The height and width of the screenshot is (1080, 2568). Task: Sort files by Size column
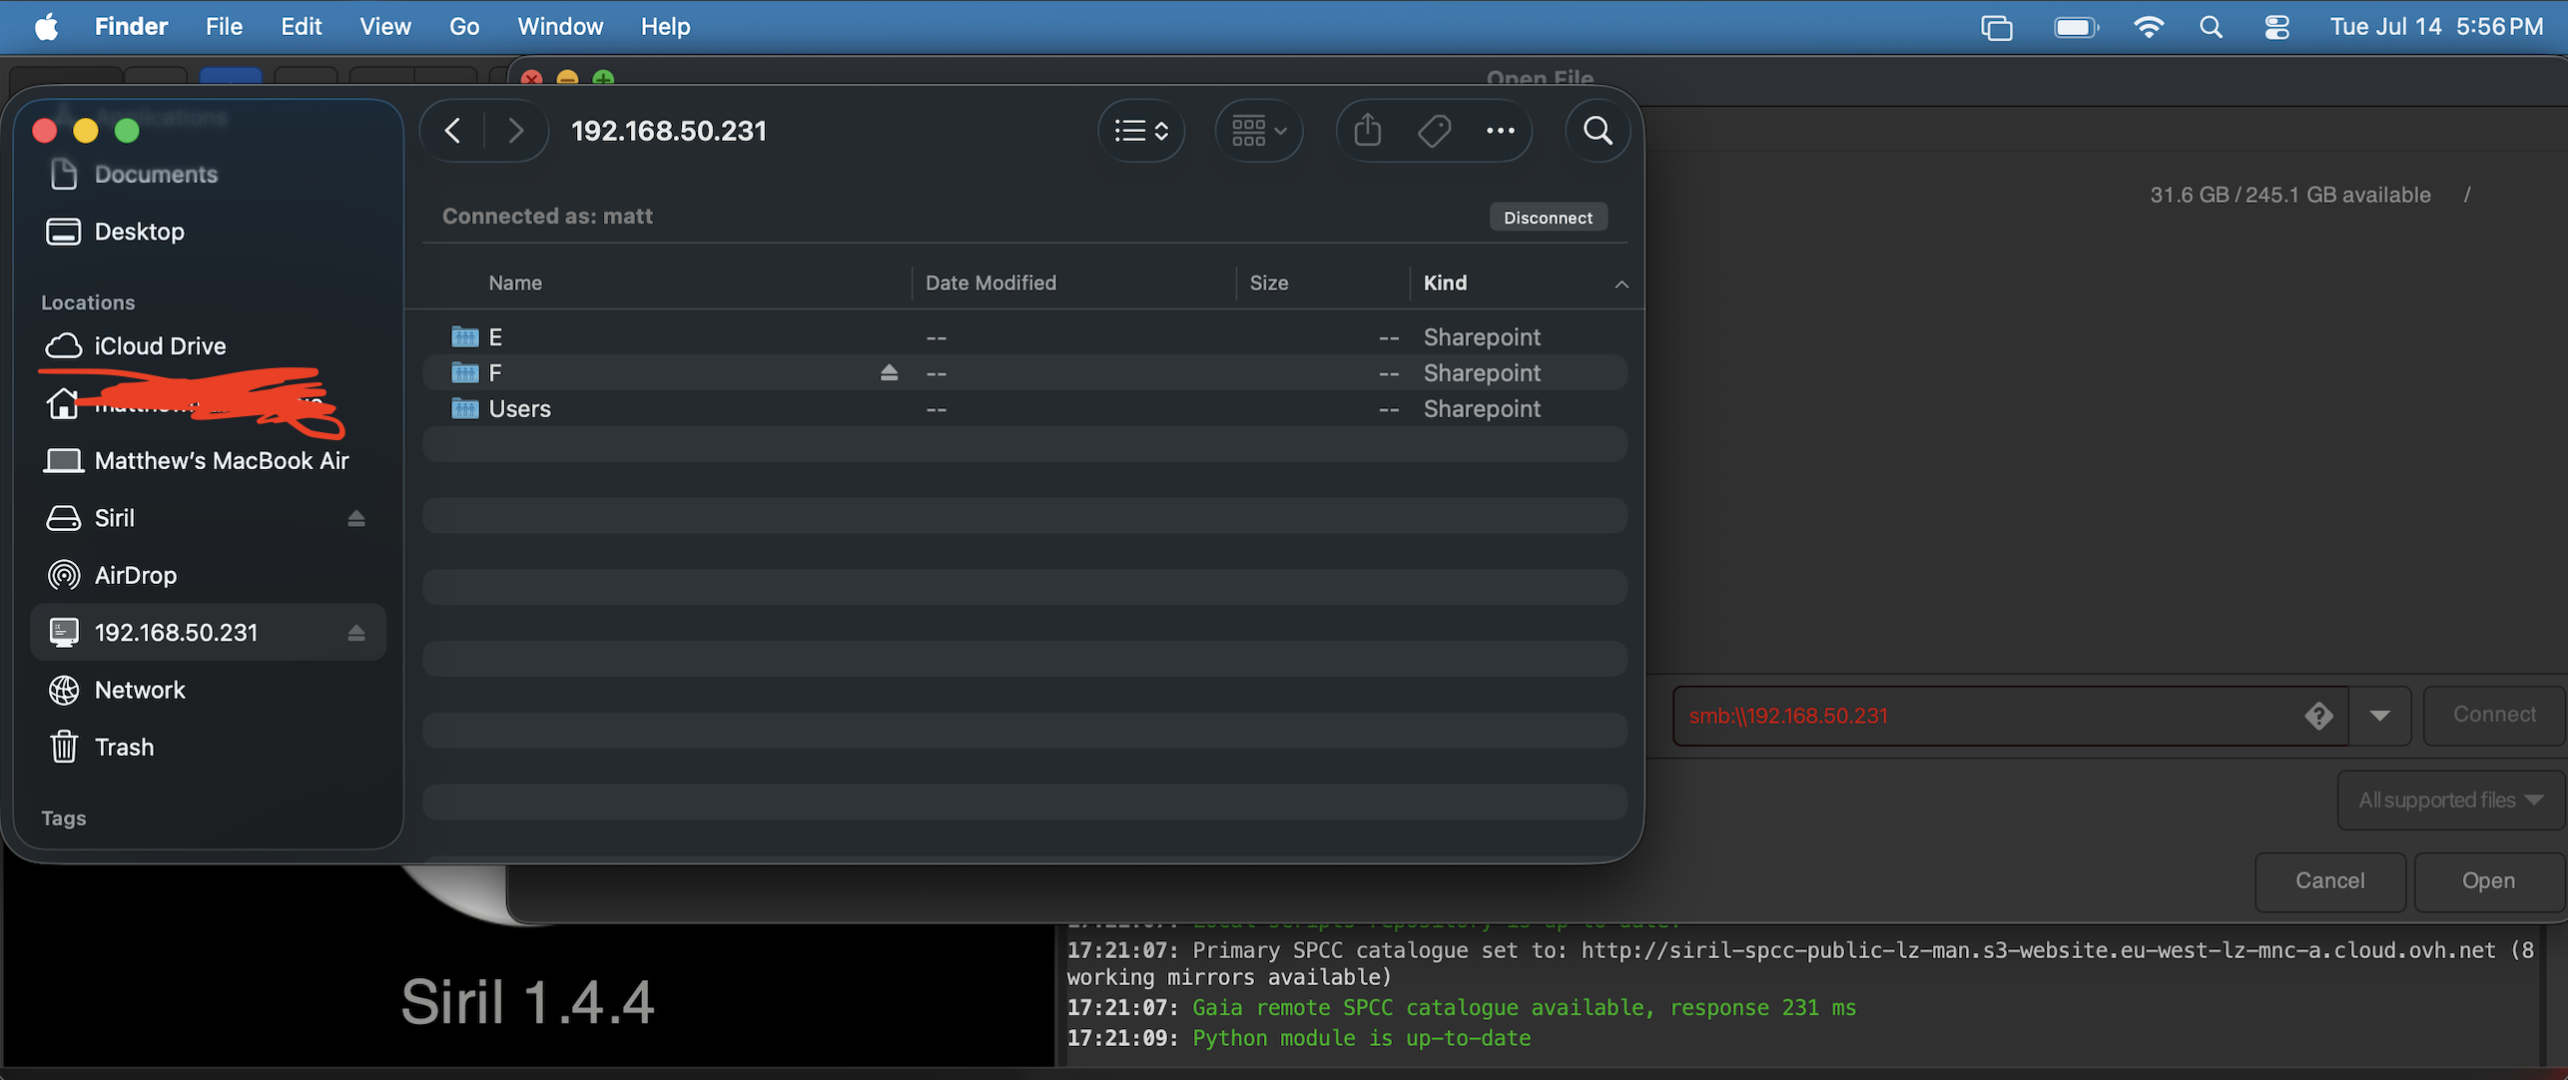coord(1269,283)
